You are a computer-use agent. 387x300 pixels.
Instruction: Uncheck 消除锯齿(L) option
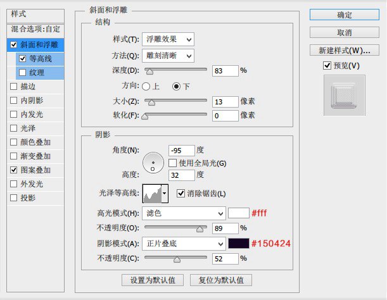[x=181, y=193]
